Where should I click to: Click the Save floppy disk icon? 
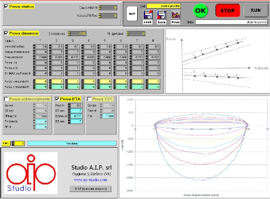[161, 15]
